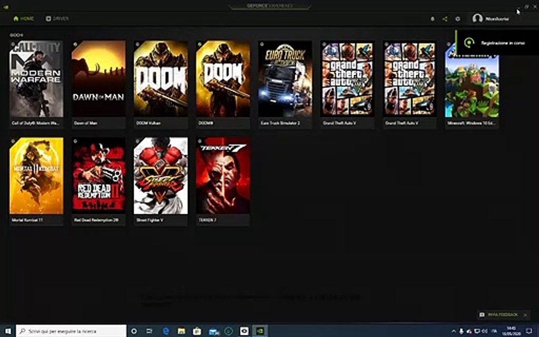This screenshot has width=539, height=337.
Task: Open the Windows Action Center icon
Action: (529, 331)
